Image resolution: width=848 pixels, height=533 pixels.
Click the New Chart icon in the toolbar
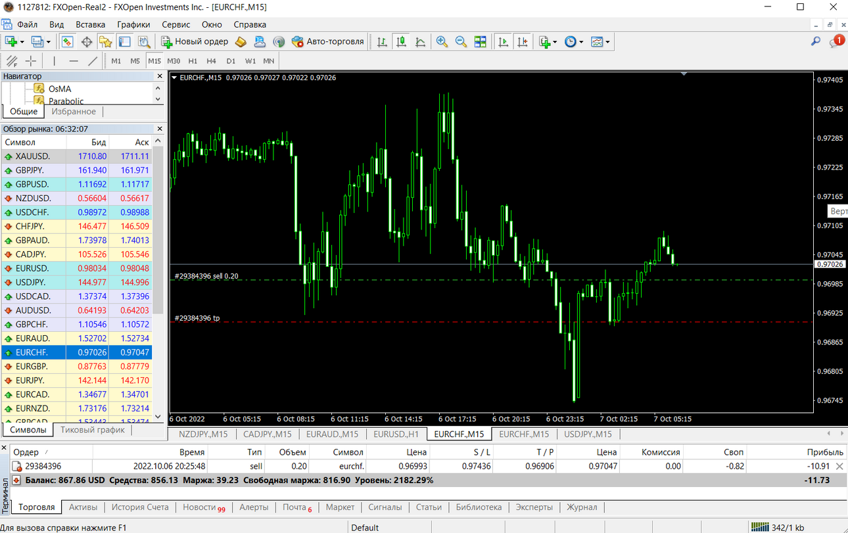click(11, 41)
